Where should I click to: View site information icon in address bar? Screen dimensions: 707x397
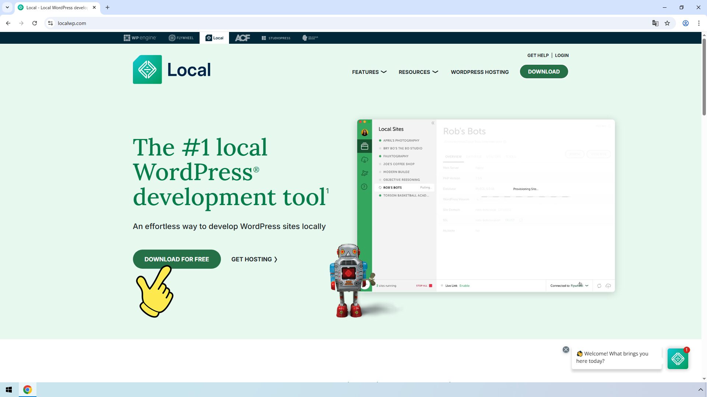pyautogui.click(x=51, y=23)
